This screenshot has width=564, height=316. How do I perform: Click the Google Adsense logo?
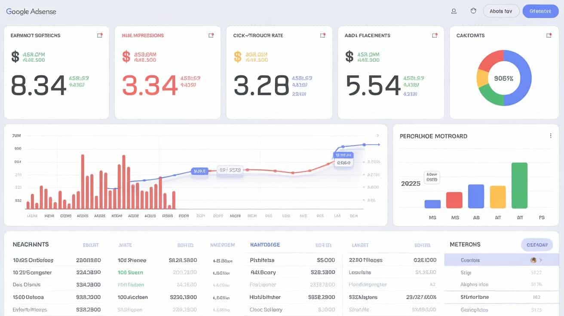tap(31, 12)
